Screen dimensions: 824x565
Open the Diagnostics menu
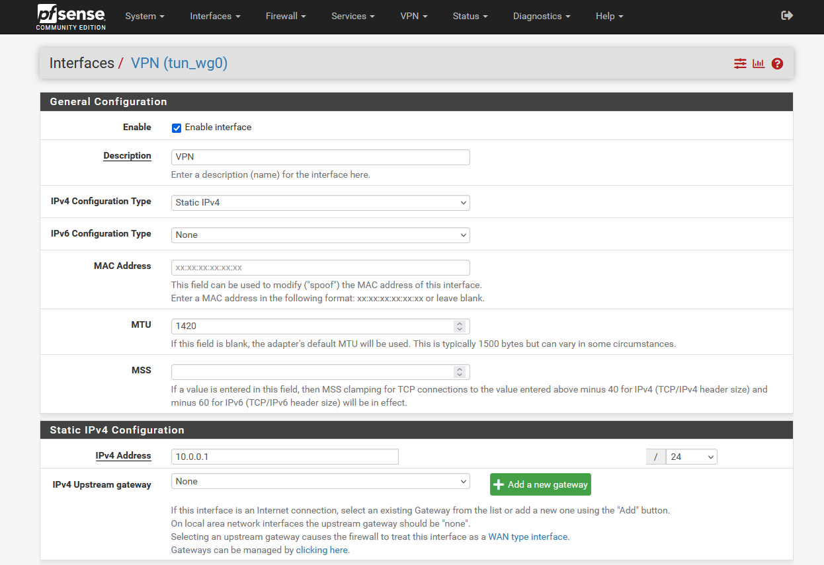[x=542, y=16]
